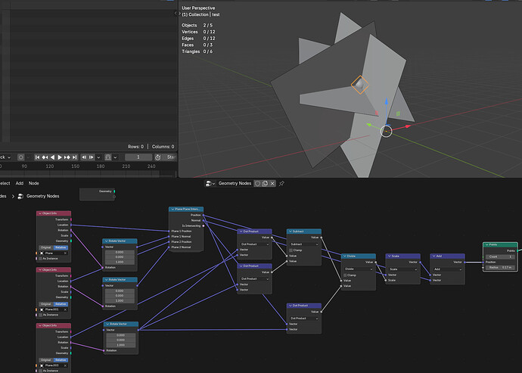The width and height of the screenshot is (522, 373).
Task: Click the 'Is Intersecting' output label
Action: (x=191, y=225)
